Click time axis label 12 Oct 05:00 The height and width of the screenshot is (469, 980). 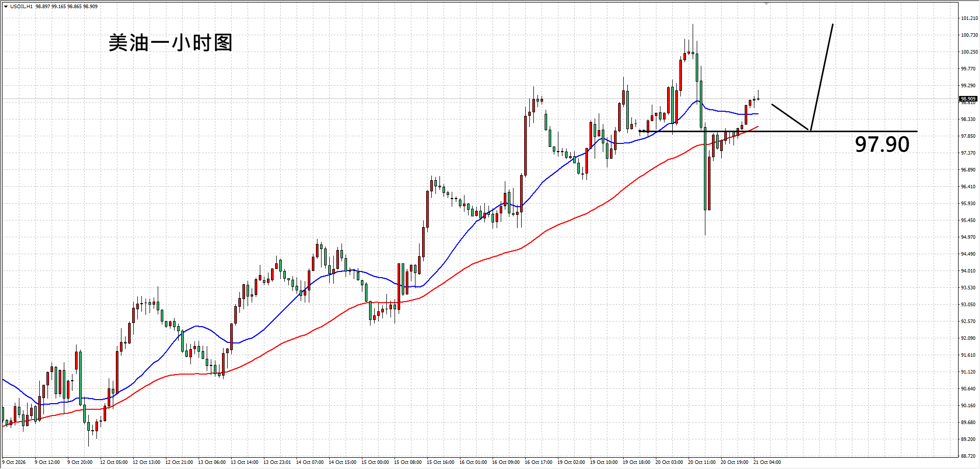click(x=114, y=462)
